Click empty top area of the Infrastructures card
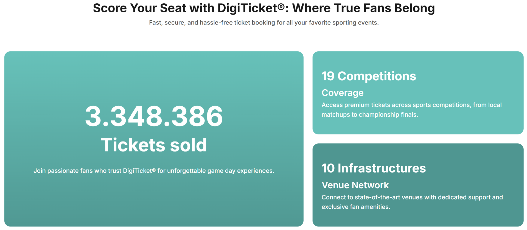 pyautogui.click(x=418, y=151)
